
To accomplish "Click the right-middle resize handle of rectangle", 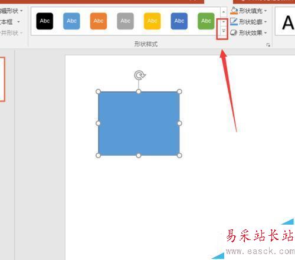I will (x=179, y=123).
